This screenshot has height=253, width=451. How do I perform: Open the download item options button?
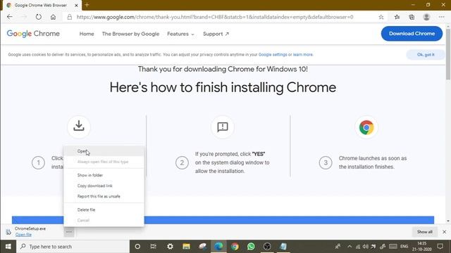pyautogui.click(x=69, y=232)
